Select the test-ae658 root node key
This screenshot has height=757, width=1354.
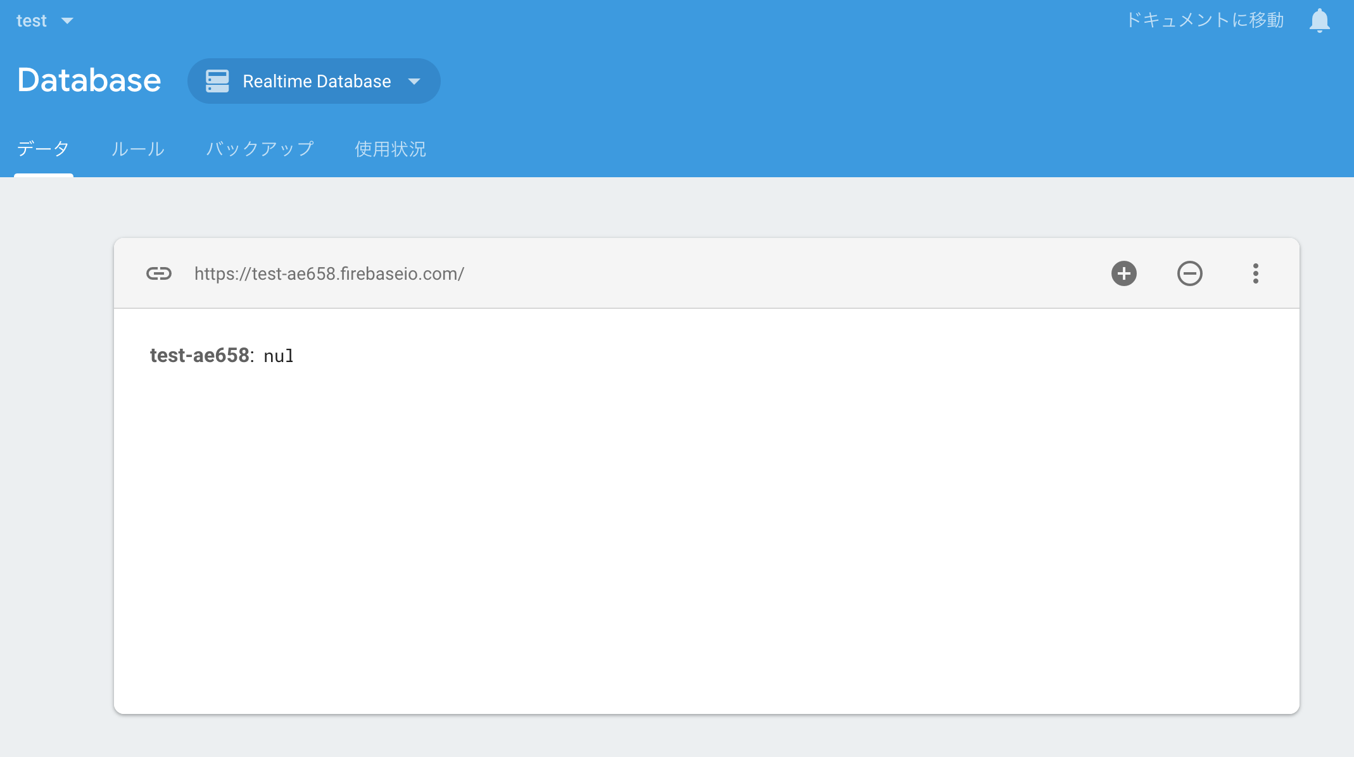click(199, 355)
